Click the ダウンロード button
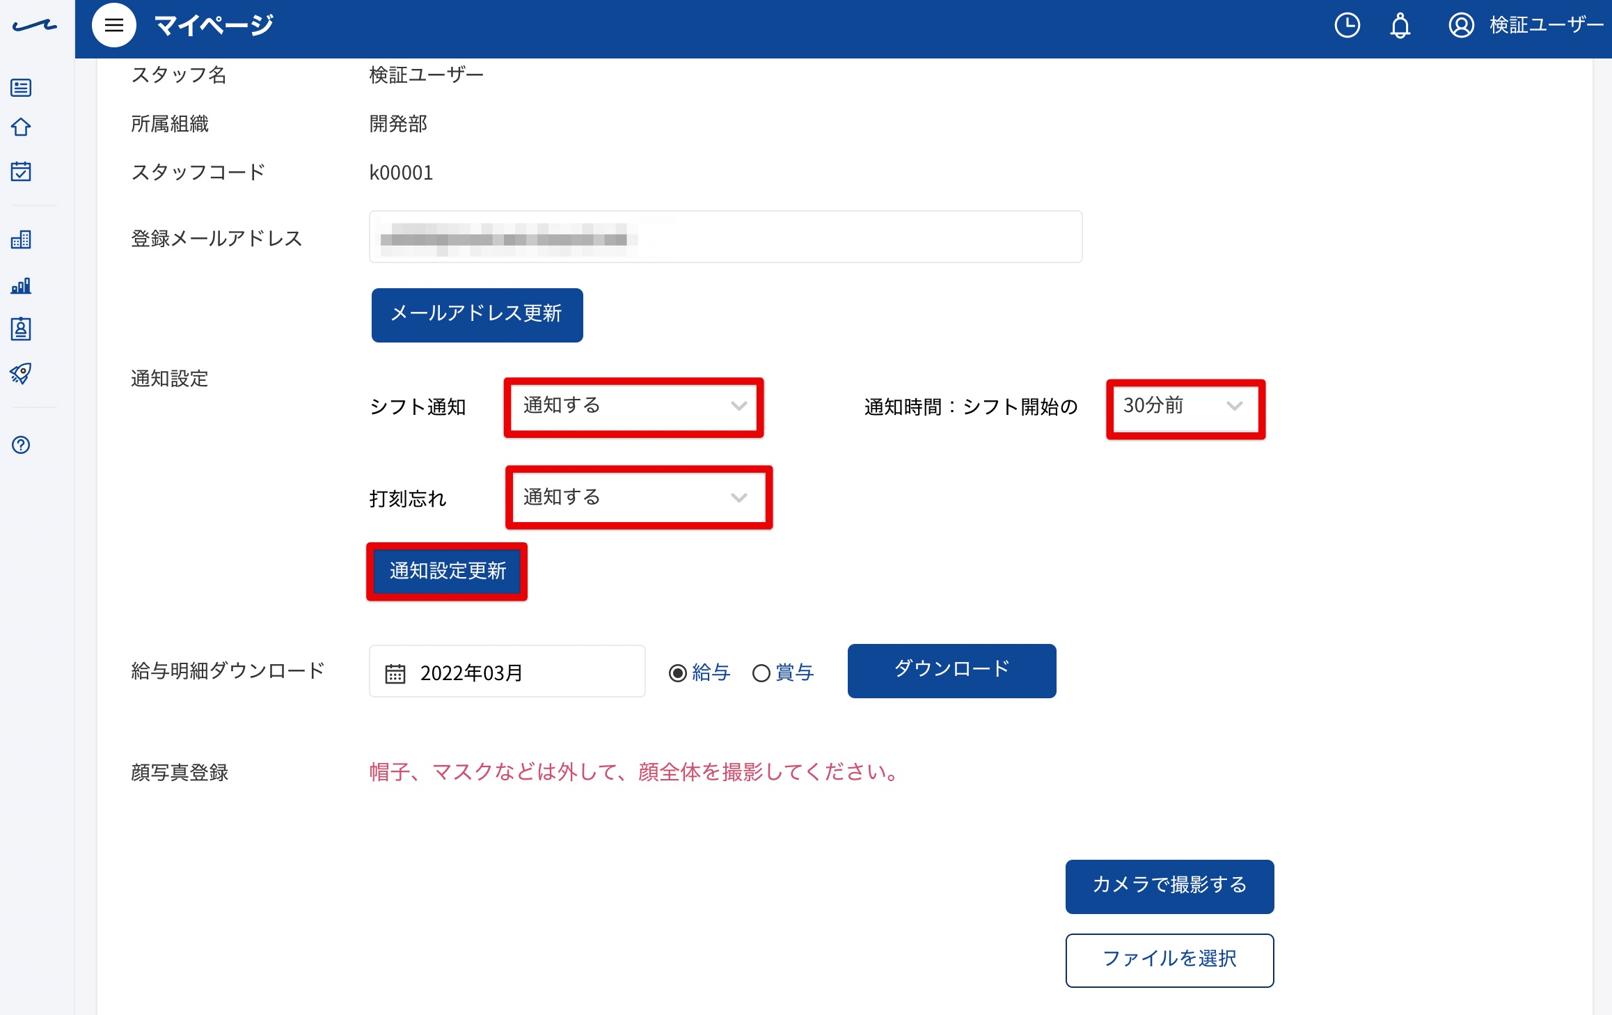 952,670
